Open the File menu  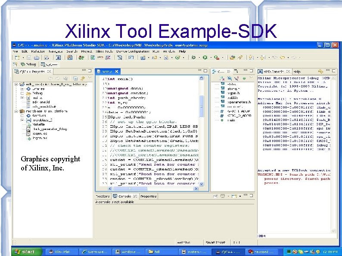15,51
